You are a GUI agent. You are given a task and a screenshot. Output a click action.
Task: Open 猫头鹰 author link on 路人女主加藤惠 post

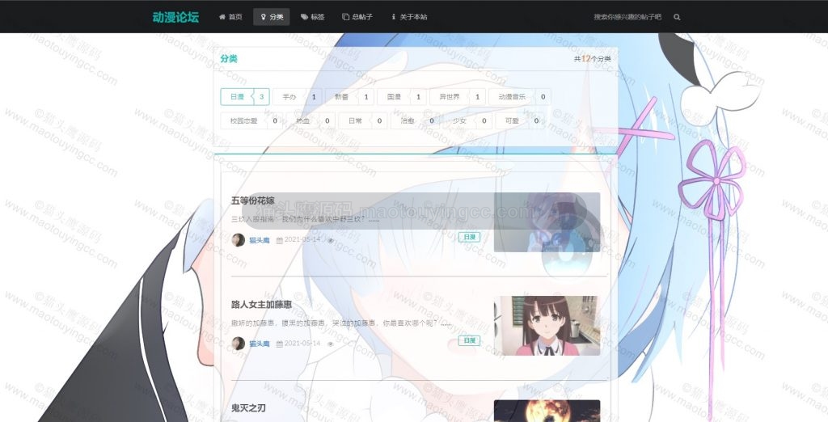[x=260, y=344]
